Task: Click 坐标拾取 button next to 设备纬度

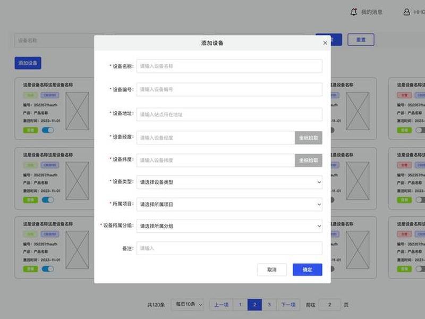Action: tap(309, 161)
